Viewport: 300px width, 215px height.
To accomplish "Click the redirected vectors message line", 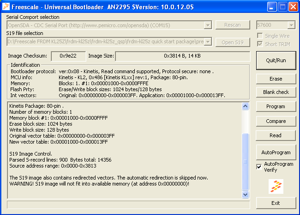I will click(108, 178).
